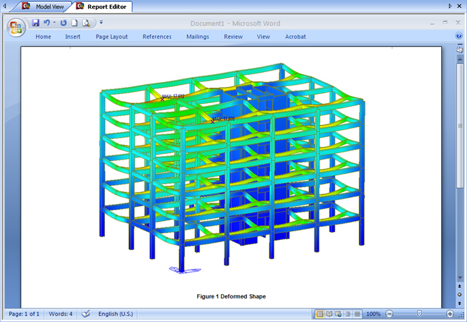Click the Undo icon
The image size is (467, 322).
tap(46, 23)
